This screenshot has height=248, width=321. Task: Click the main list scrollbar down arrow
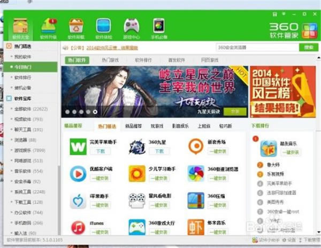tap(319, 232)
